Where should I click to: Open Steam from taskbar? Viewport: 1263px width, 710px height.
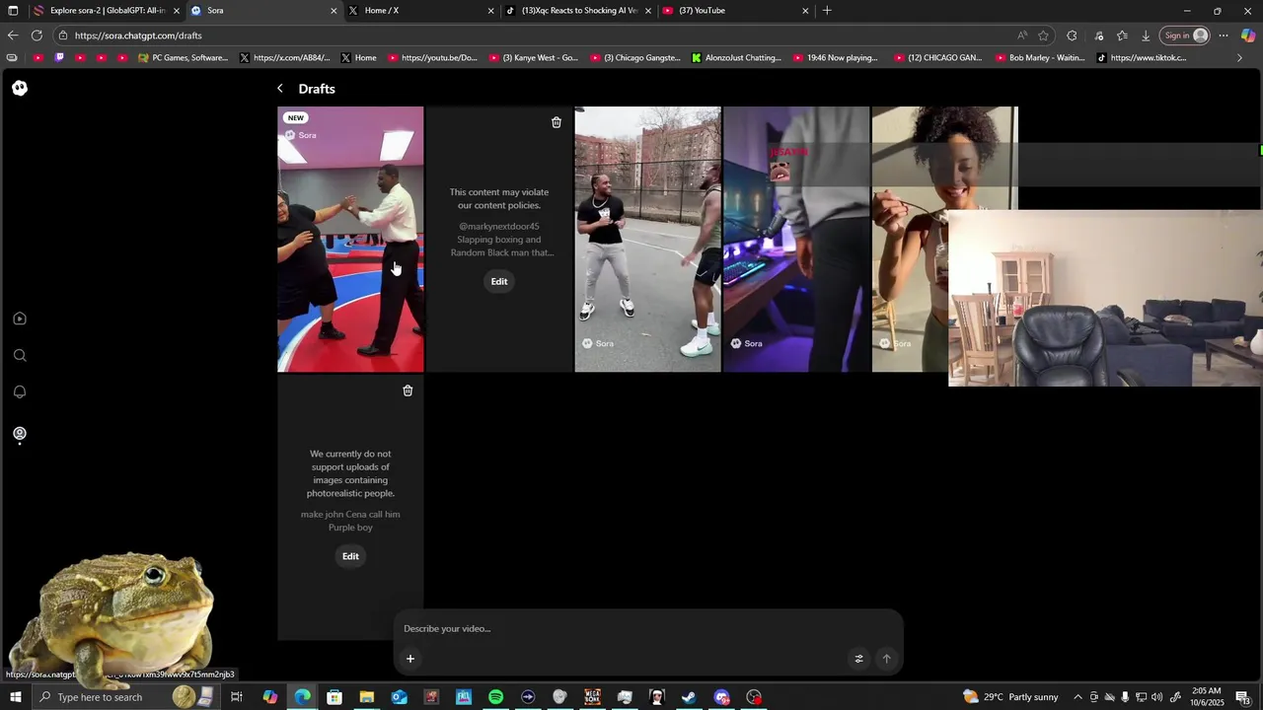pyautogui.click(x=689, y=697)
